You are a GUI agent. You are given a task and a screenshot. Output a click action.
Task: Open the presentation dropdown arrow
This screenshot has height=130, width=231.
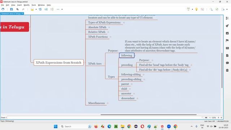tap(192, 9)
